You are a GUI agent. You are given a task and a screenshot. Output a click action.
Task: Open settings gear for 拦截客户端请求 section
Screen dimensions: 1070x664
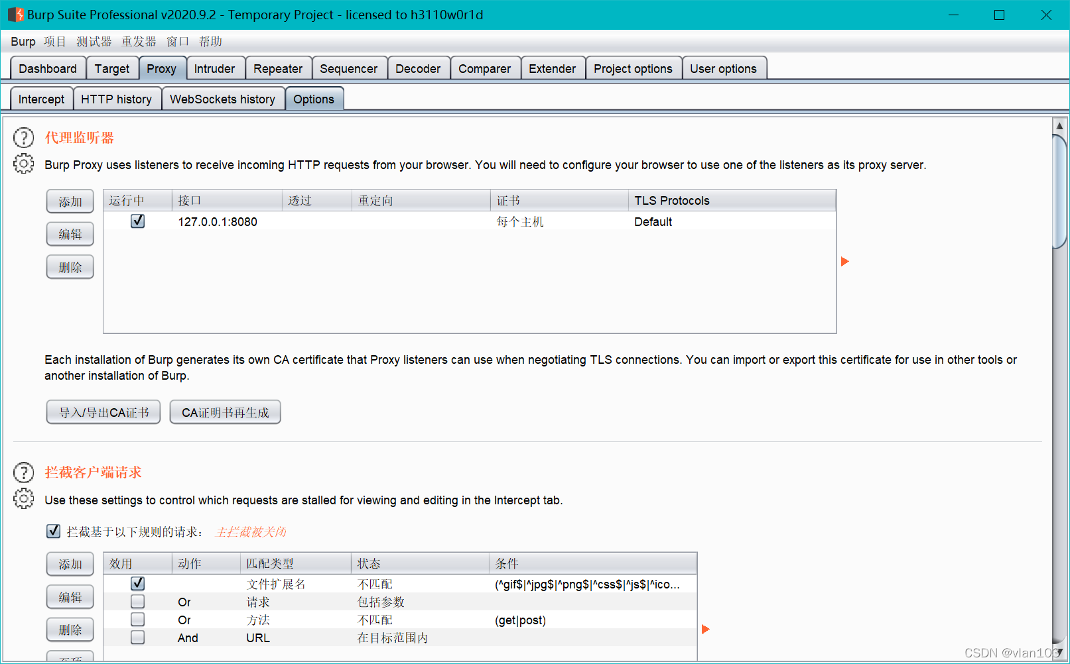tap(24, 498)
